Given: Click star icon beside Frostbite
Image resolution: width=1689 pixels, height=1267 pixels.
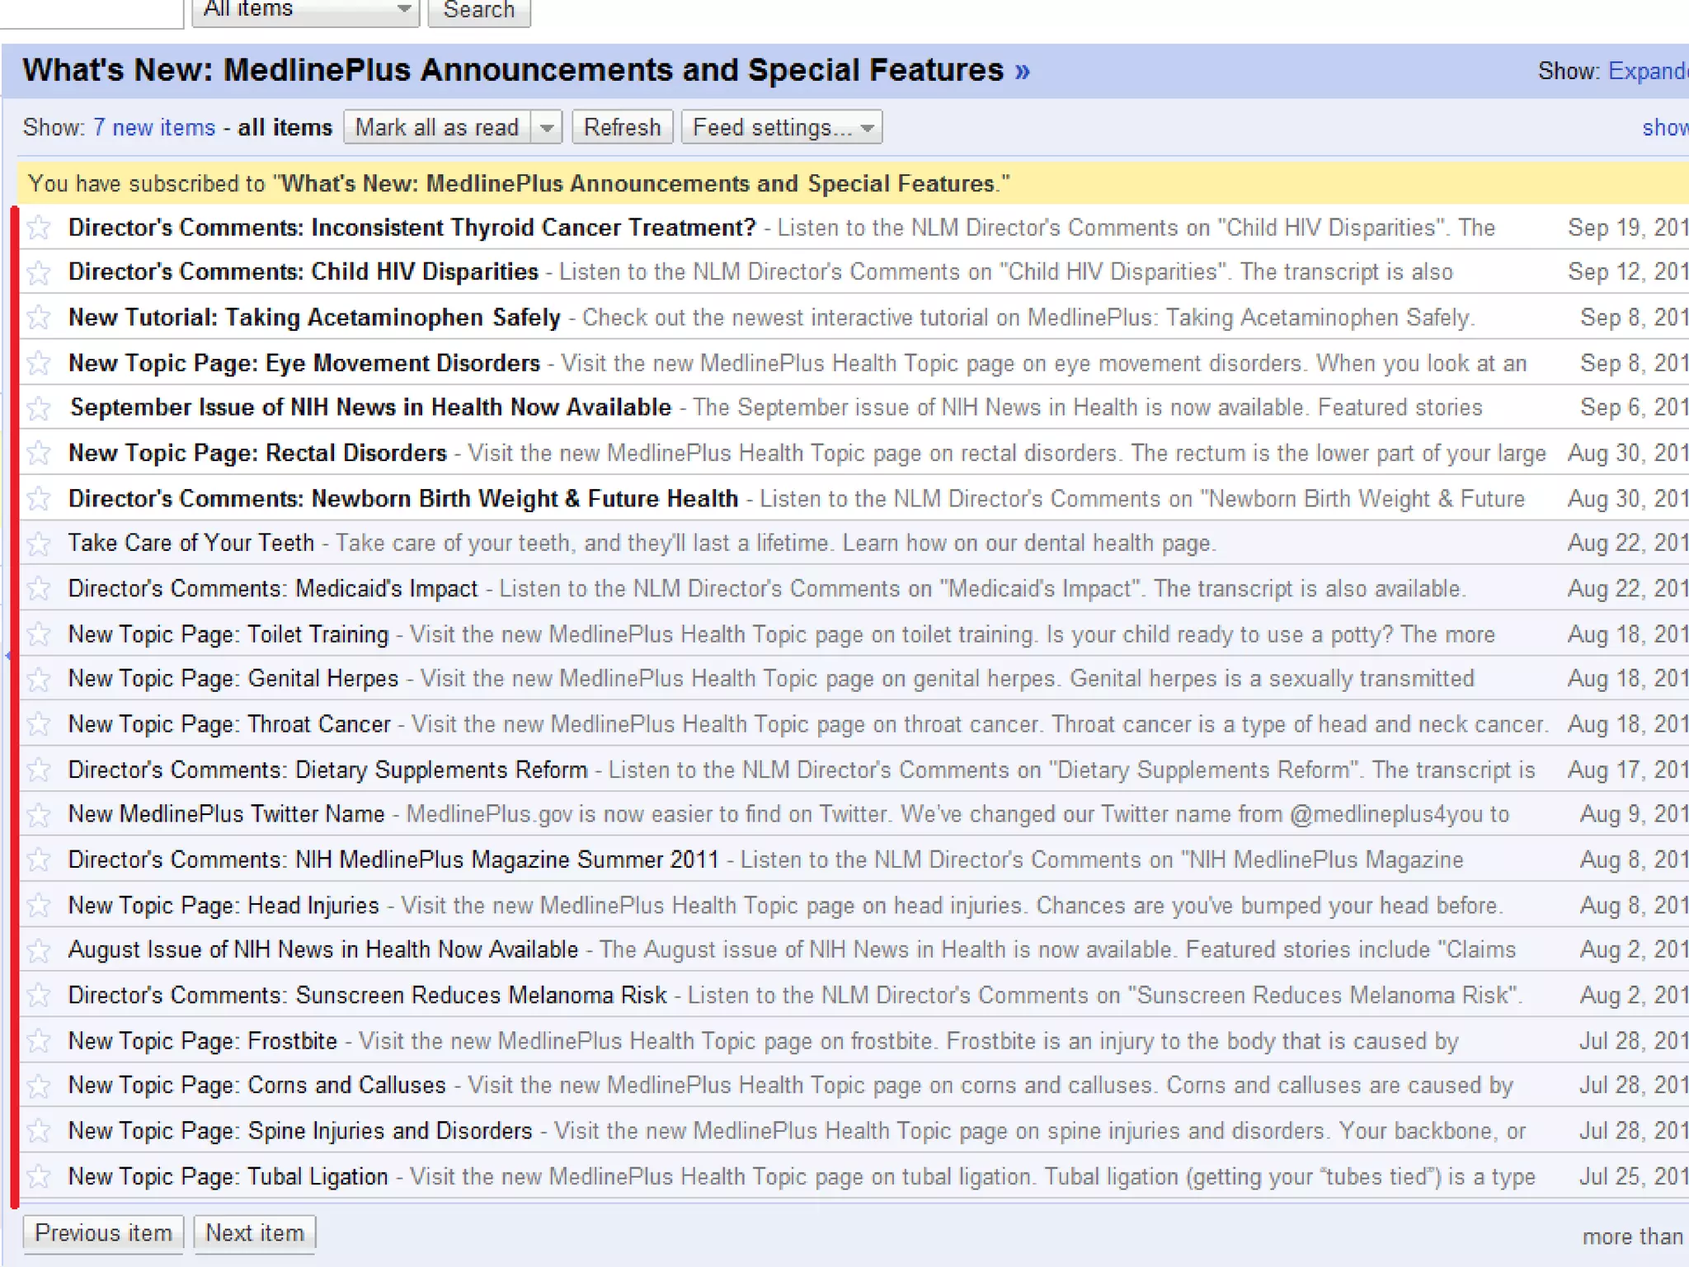Looking at the screenshot, I should coord(39,1041).
